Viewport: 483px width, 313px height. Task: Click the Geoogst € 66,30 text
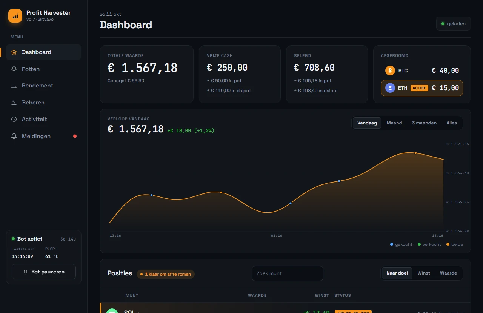(126, 81)
